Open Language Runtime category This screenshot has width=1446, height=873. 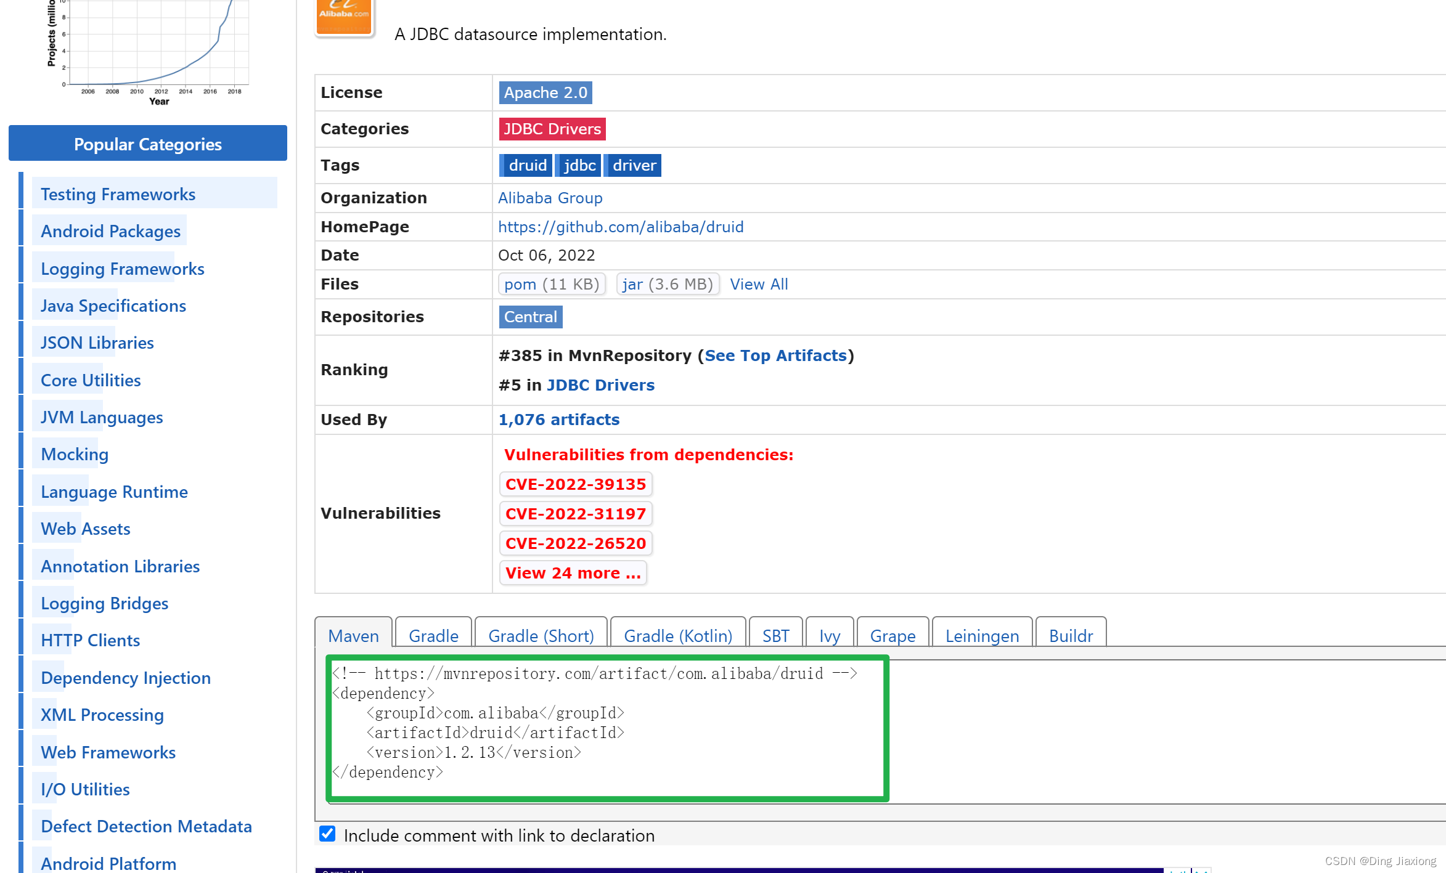(115, 492)
